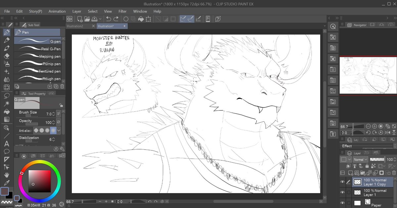397x208 pixels.
Task: Select the Straight line figure tool
Action: 7,136
